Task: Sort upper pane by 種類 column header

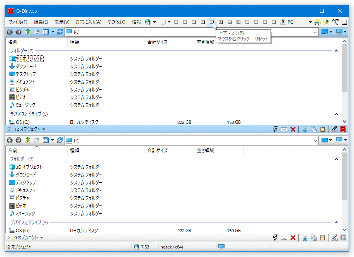Action: coord(106,42)
